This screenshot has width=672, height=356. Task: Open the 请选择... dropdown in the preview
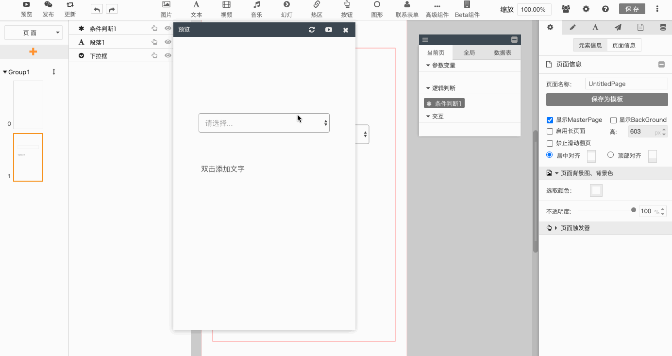pyautogui.click(x=264, y=123)
